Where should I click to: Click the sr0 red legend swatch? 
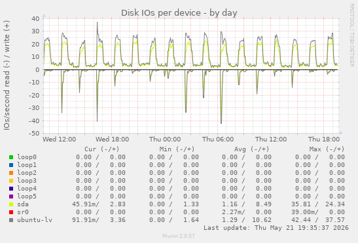11,212
